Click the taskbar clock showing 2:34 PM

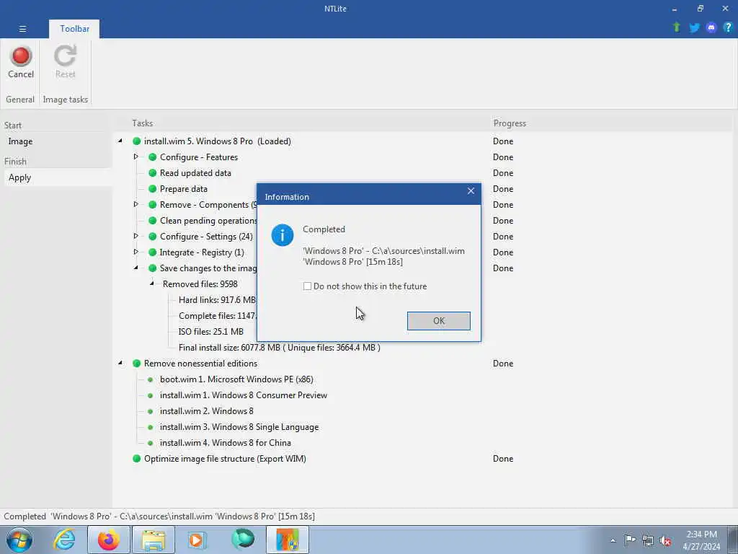pos(701,540)
